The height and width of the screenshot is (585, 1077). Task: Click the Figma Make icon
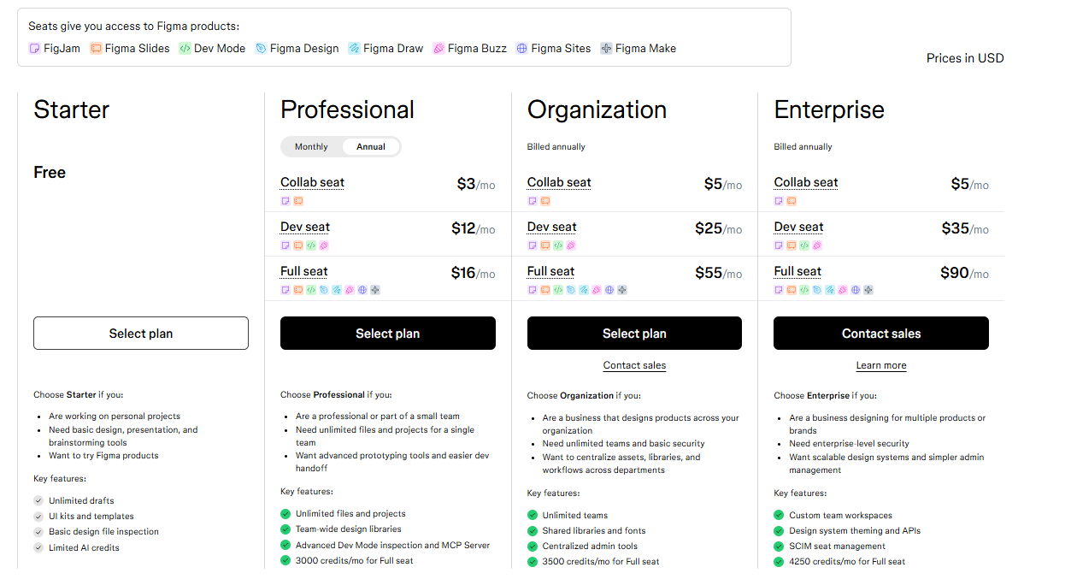coord(606,49)
